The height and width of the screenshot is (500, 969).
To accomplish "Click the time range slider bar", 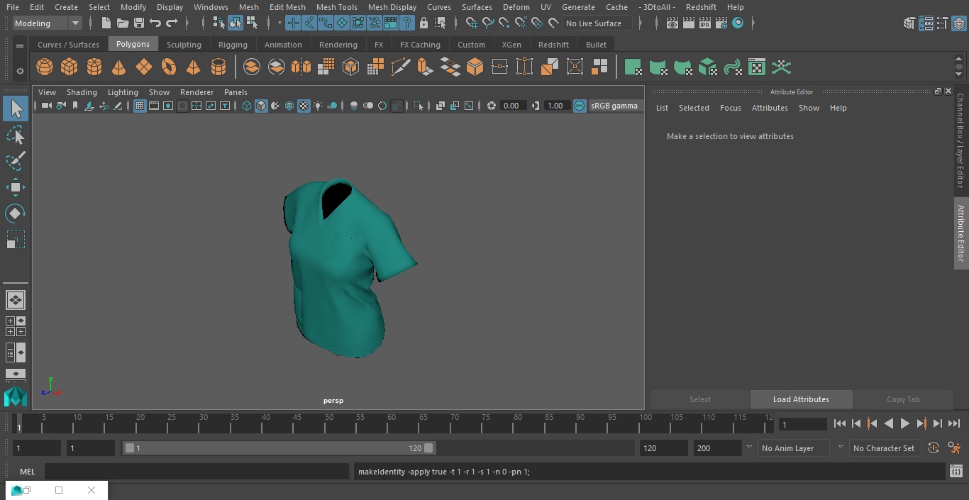I will click(x=279, y=448).
